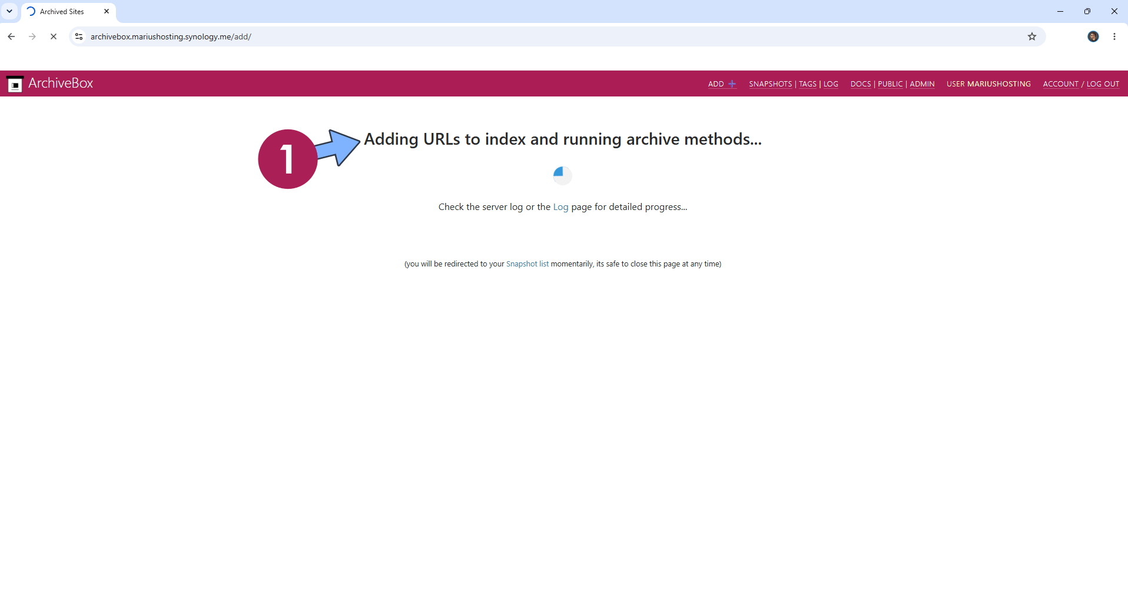The height and width of the screenshot is (600, 1128).
Task: Open the Snapshot list link
Action: (527, 264)
